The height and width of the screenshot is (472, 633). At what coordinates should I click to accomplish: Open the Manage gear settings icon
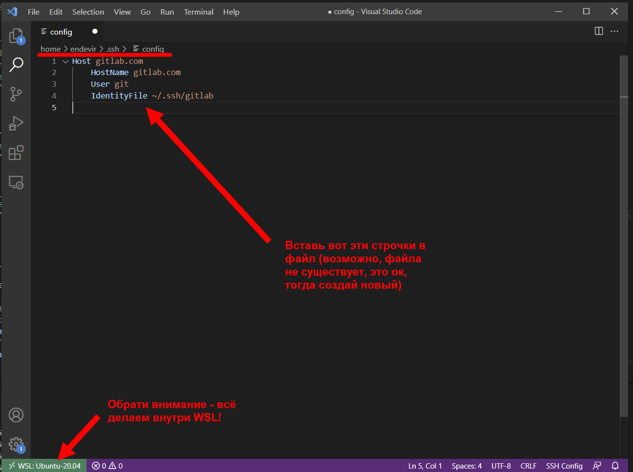[16, 444]
